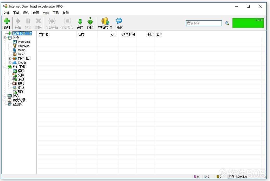The width and height of the screenshot is (270, 181).
Task: Click the Archives category icon
Action: (15, 46)
